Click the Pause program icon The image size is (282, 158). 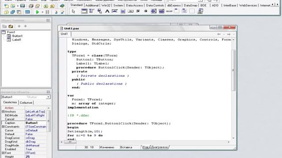click(x=47, y=12)
